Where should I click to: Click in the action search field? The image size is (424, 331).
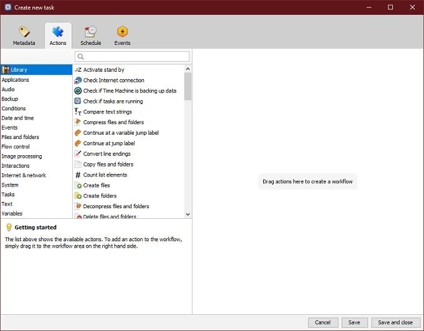pyautogui.click(x=132, y=57)
